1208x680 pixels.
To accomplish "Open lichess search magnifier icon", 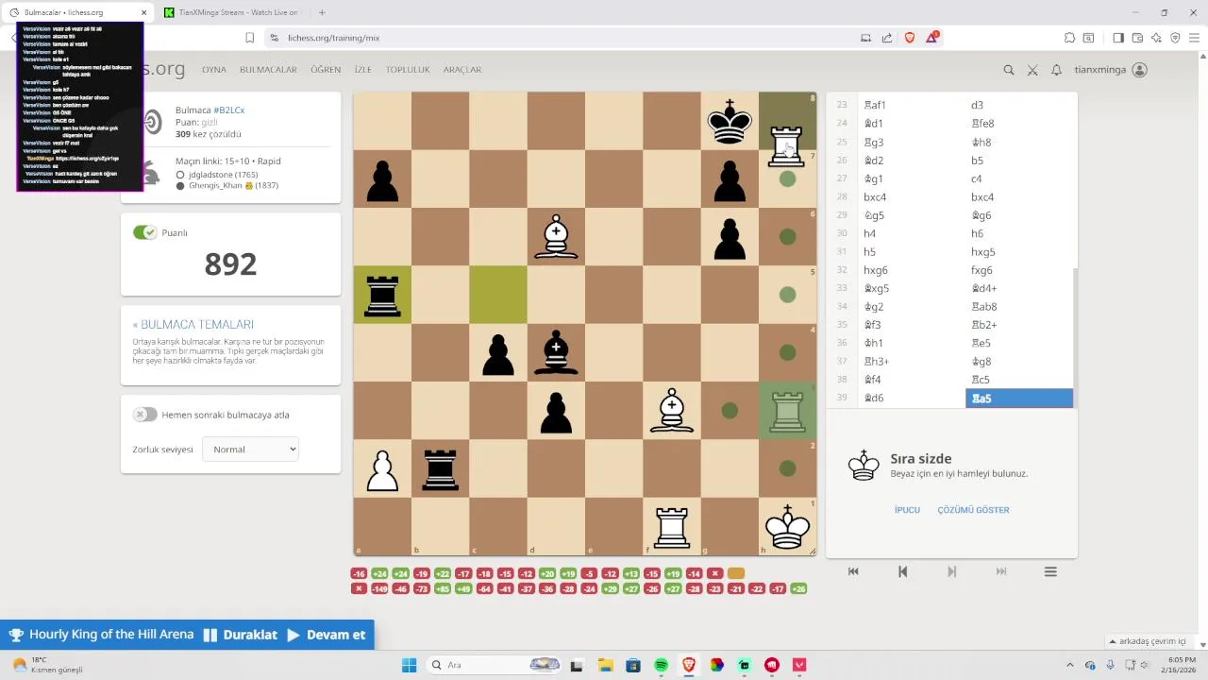I will click(1009, 70).
